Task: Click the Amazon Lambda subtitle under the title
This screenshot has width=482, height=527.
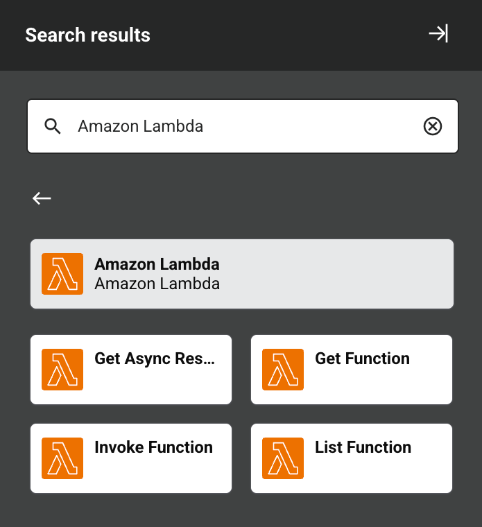Action: [157, 284]
